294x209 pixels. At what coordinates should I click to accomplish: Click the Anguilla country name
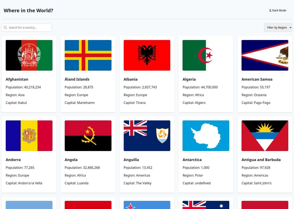[x=131, y=160]
